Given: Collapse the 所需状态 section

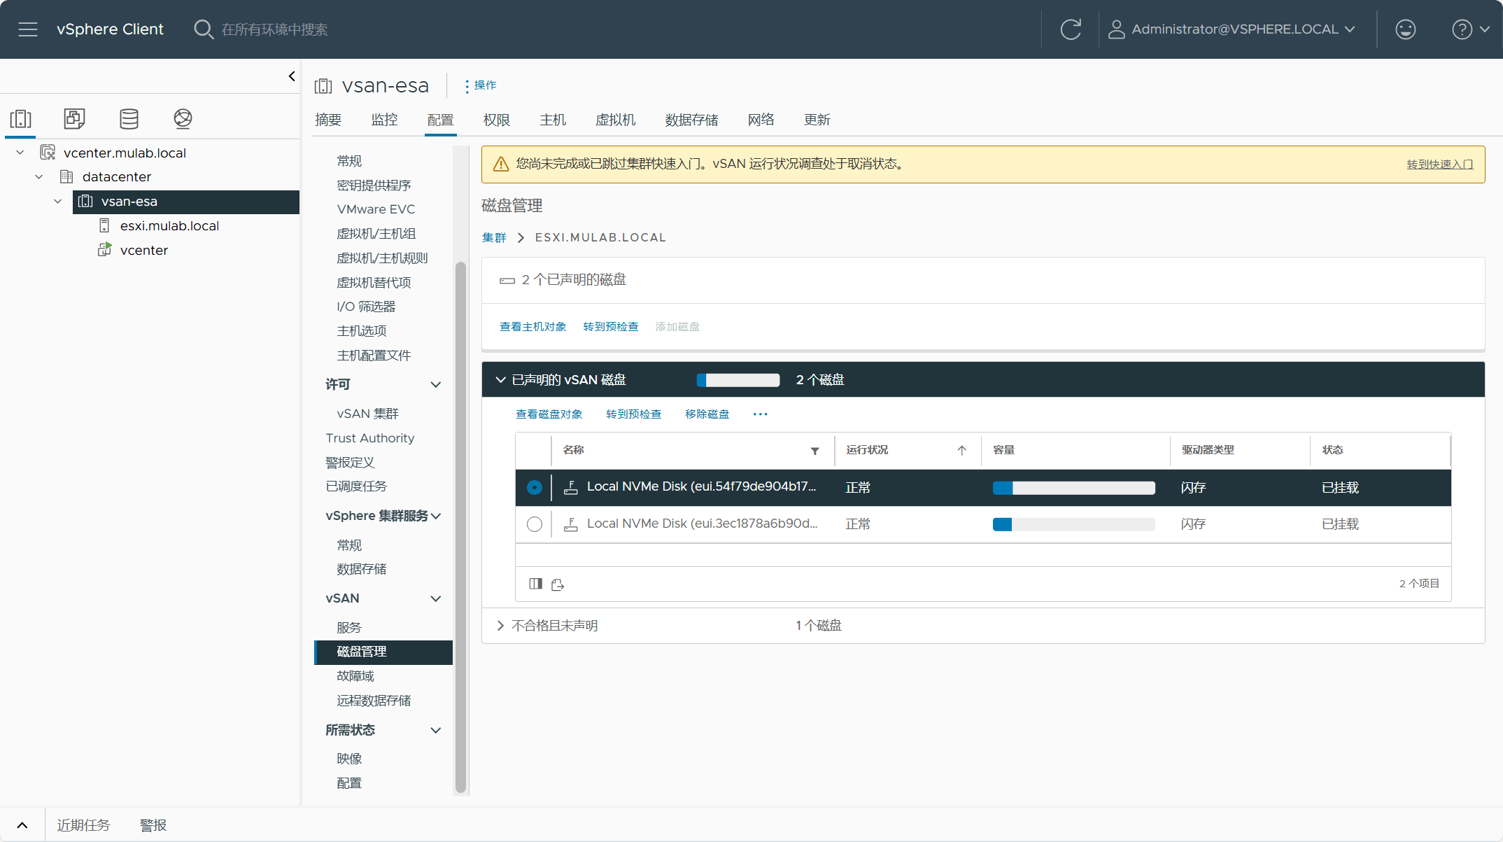Looking at the screenshot, I should (435, 730).
